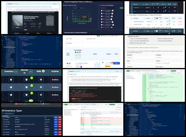
Task: Check Minimum of 6 Months Commitment box
Action: pos(157,39)
